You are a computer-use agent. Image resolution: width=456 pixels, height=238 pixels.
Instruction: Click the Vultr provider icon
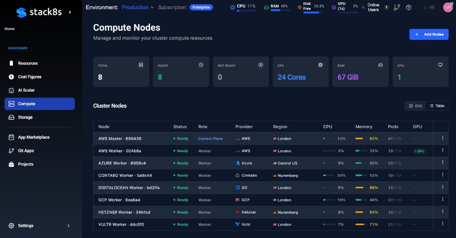point(238,225)
